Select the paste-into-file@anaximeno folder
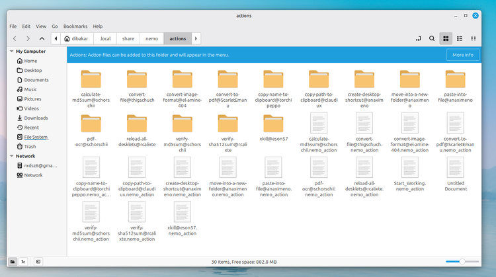Image resolution: width=496 pixels, height=277 pixels. [x=456, y=86]
